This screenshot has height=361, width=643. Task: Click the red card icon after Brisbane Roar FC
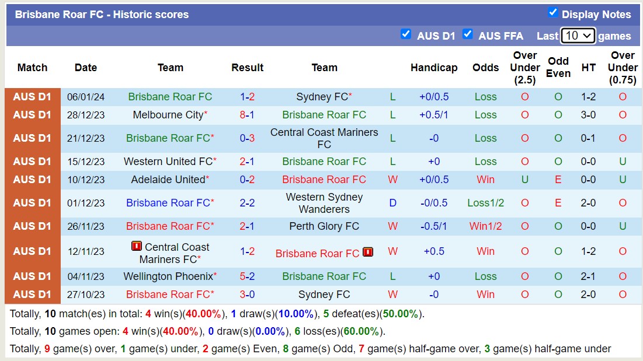pos(368,253)
